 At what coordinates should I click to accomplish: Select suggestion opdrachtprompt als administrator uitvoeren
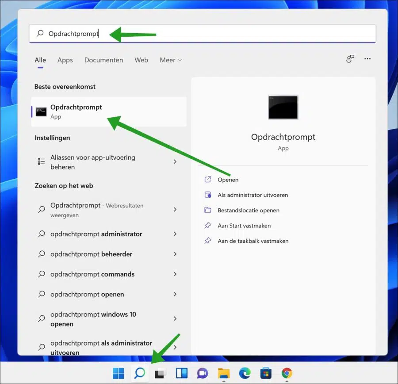click(x=109, y=347)
